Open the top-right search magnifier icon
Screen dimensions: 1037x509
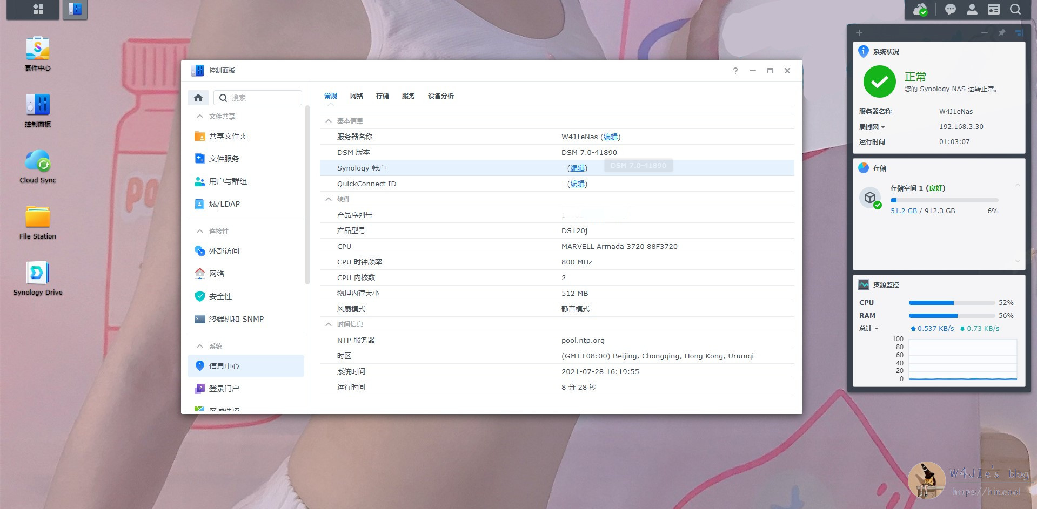click(x=1015, y=9)
